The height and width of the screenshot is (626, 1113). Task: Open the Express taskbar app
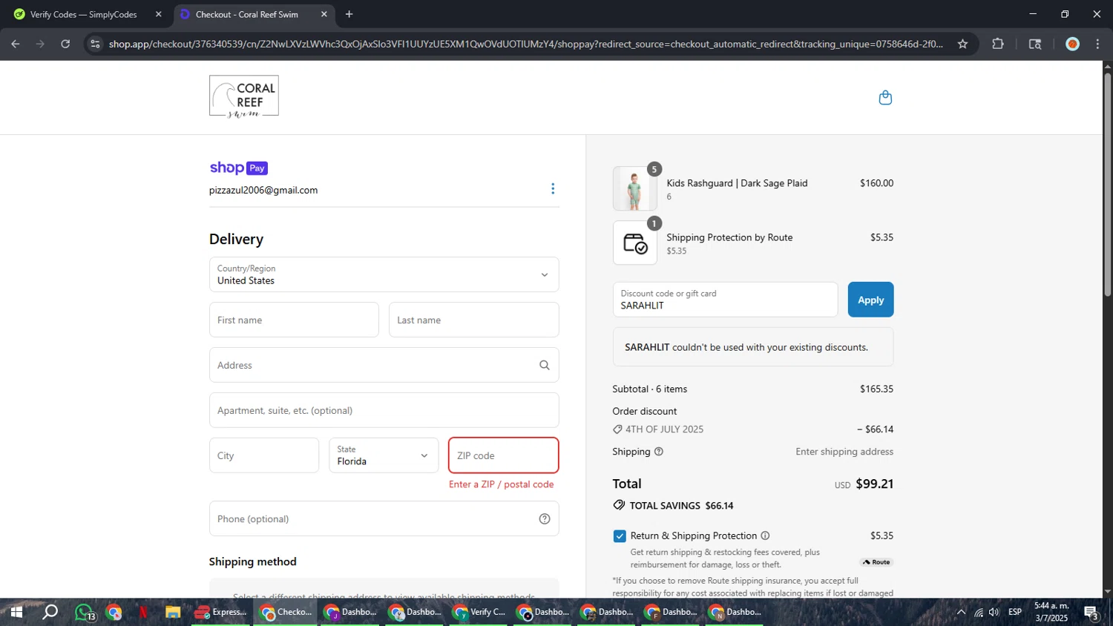pyautogui.click(x=221, y=612)
